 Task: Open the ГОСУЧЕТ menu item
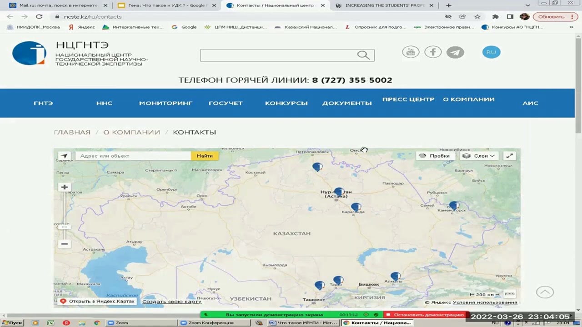[x=226, y=103]
